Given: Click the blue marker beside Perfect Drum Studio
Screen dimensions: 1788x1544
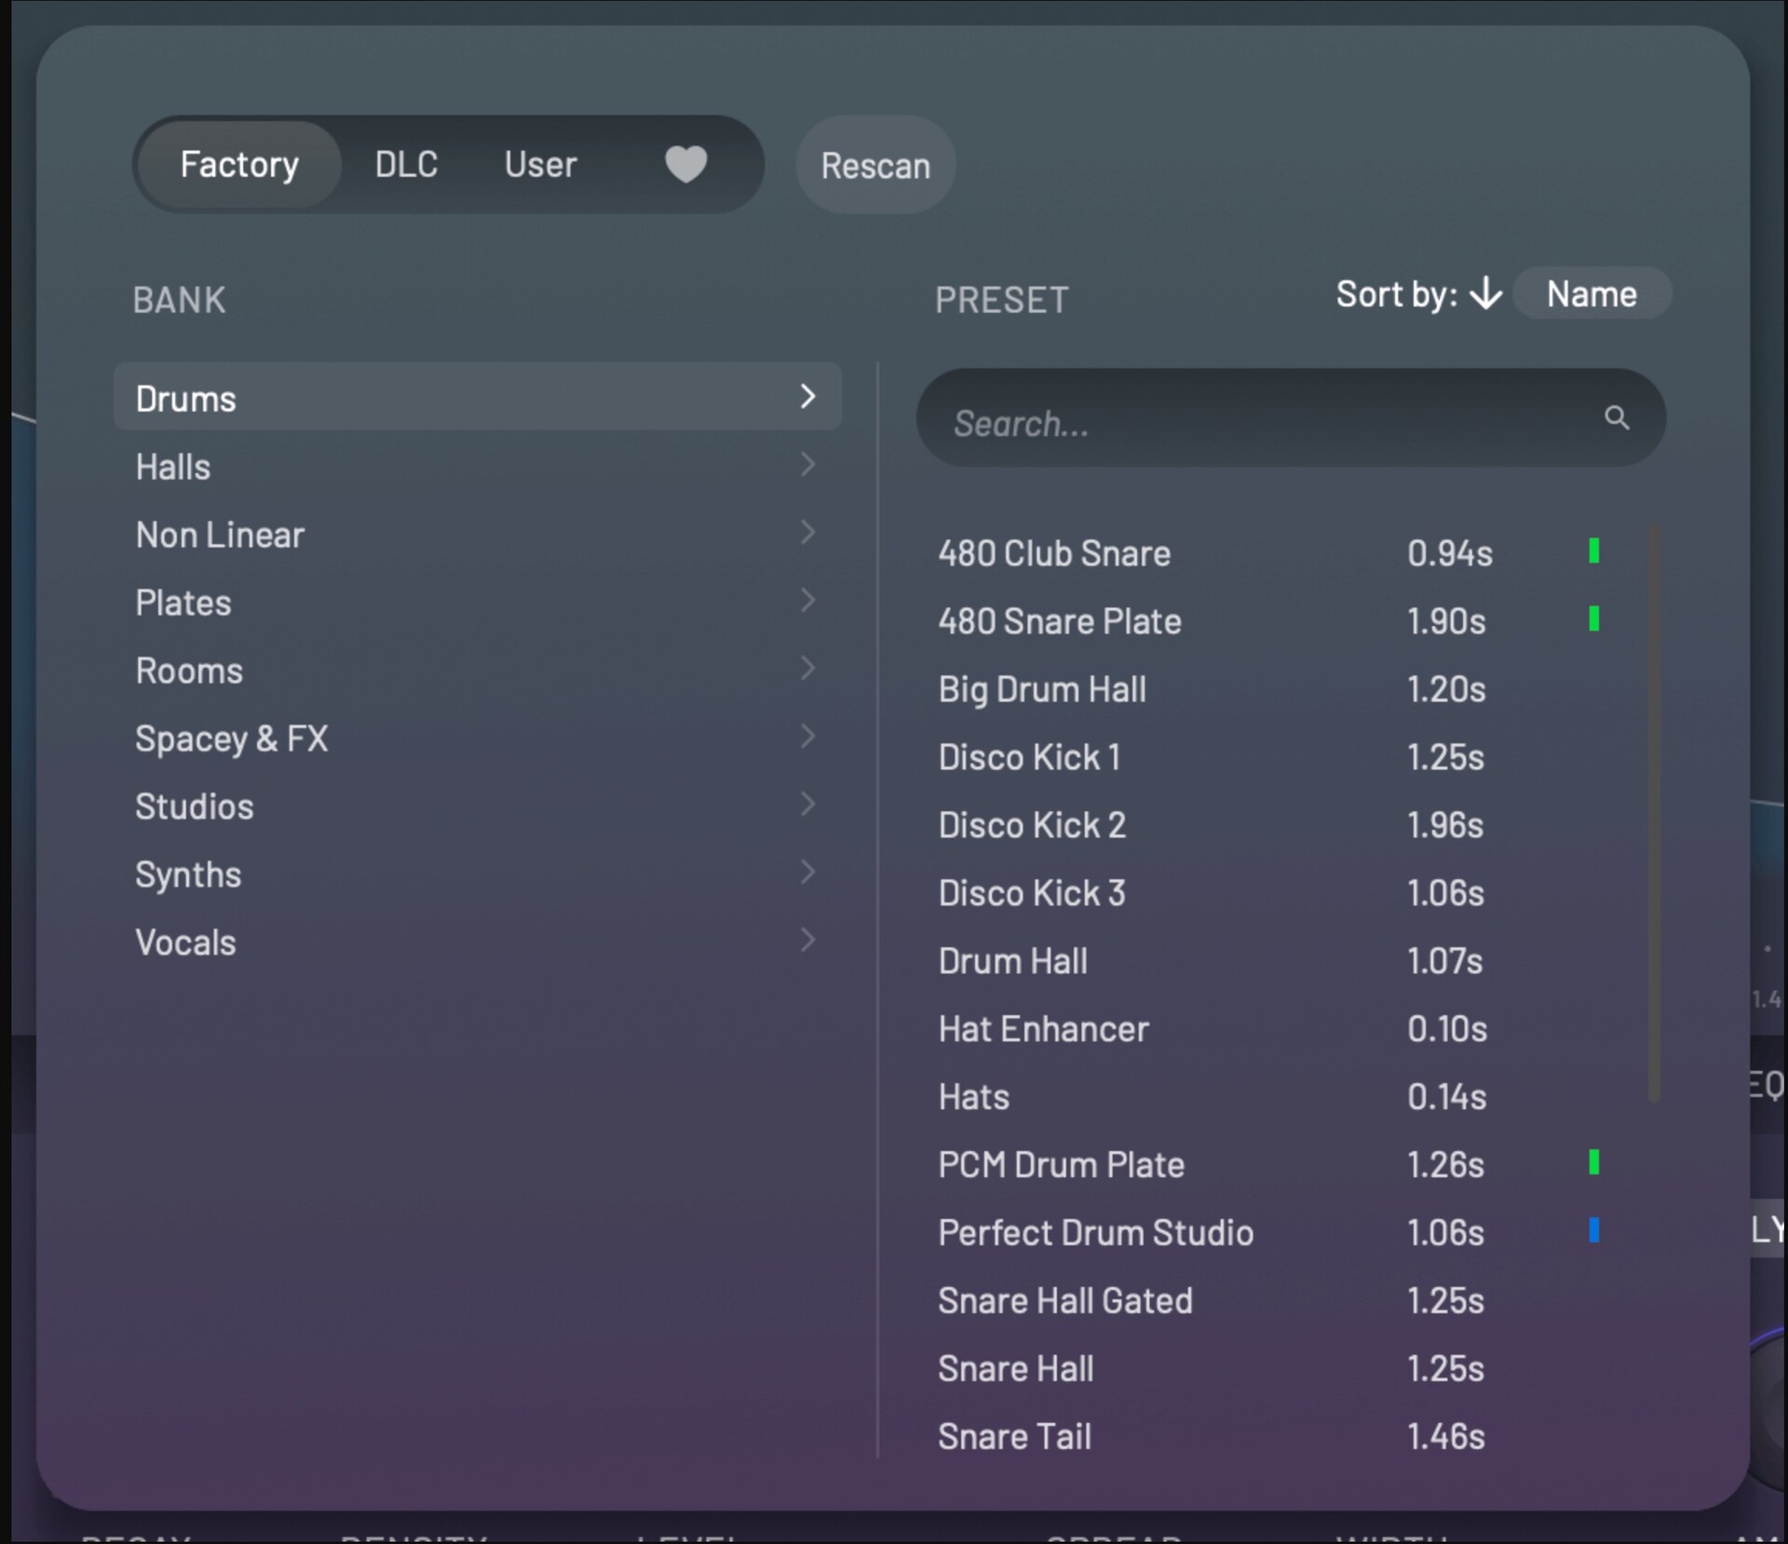Looking at the screenshot, I should (1593, 1230).
